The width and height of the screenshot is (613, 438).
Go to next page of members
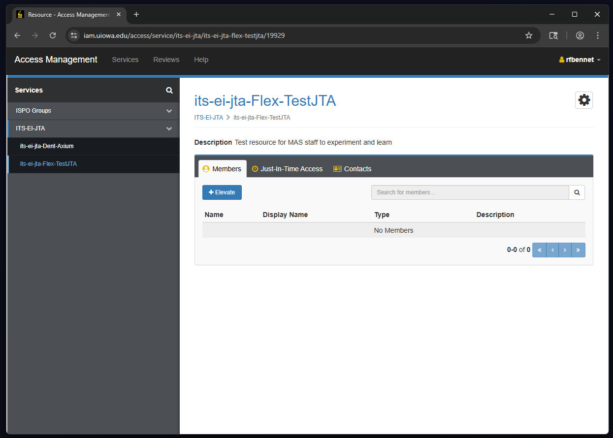pos(565,250)
